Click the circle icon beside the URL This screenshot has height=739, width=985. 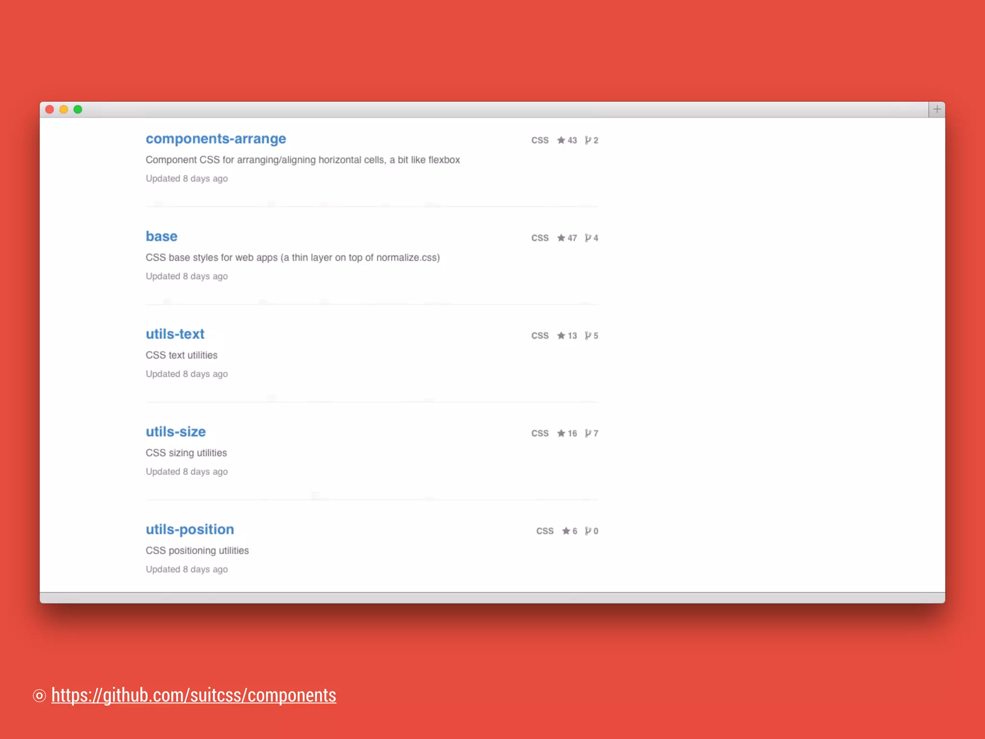[39, 696]
